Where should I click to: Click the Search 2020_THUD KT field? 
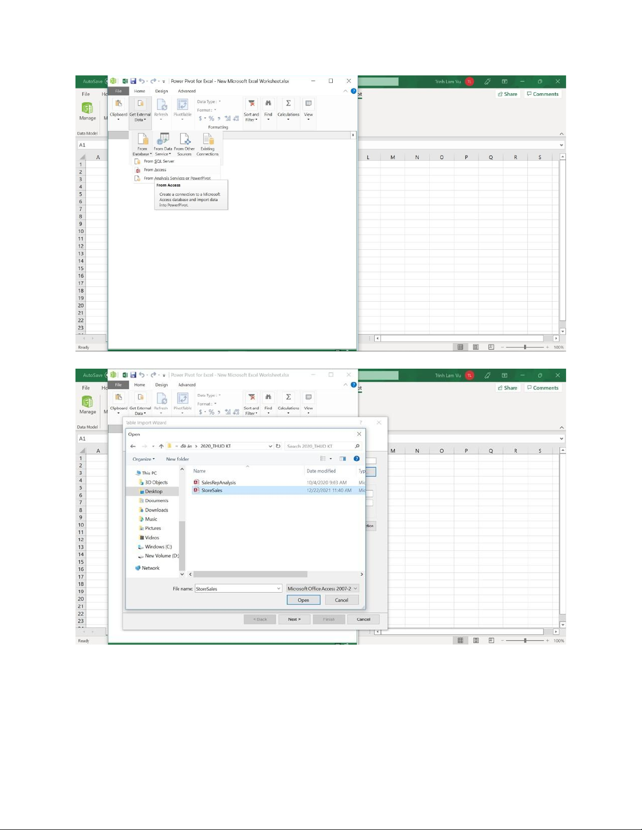319,446
